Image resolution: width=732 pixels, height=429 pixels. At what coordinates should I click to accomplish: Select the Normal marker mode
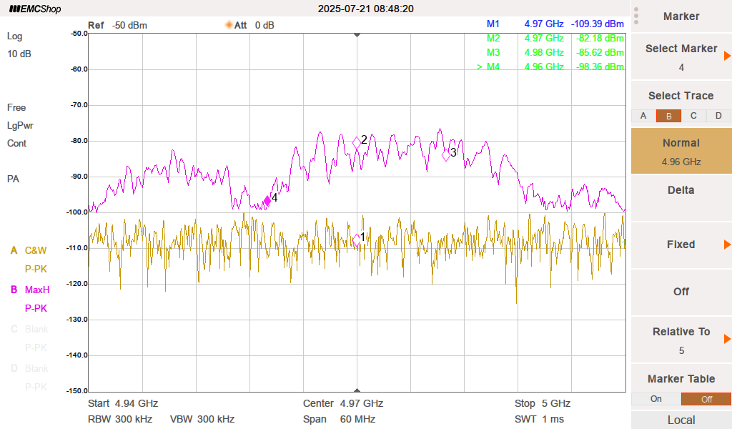681,151
